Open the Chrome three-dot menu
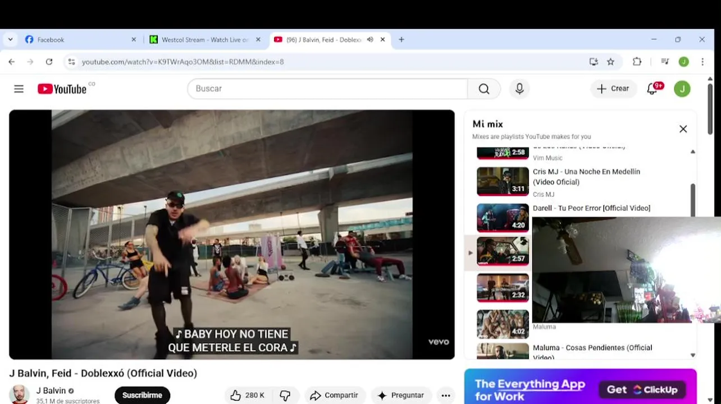The image size is (721, 404). pyautogui.click(x=702, y=62)
